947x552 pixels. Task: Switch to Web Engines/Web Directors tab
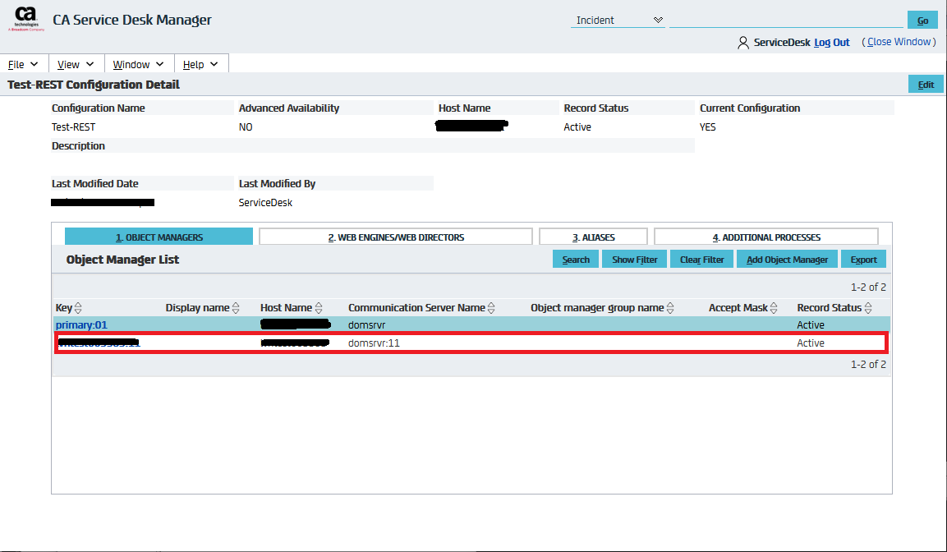coord(396,237)
